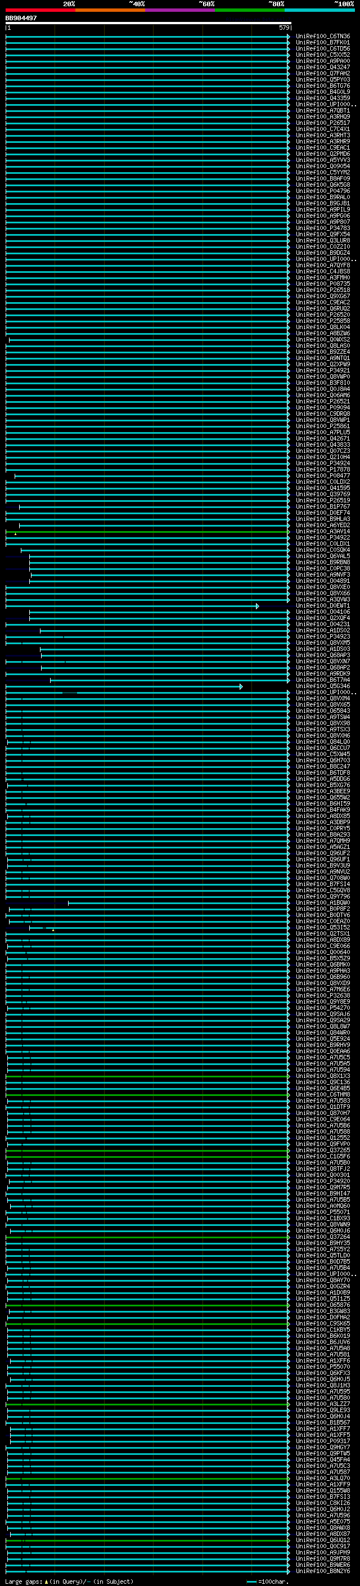Select the UniRef100_Q6K5G8 entry
Screen dimensions: 360x1586
tap(323, 185)
